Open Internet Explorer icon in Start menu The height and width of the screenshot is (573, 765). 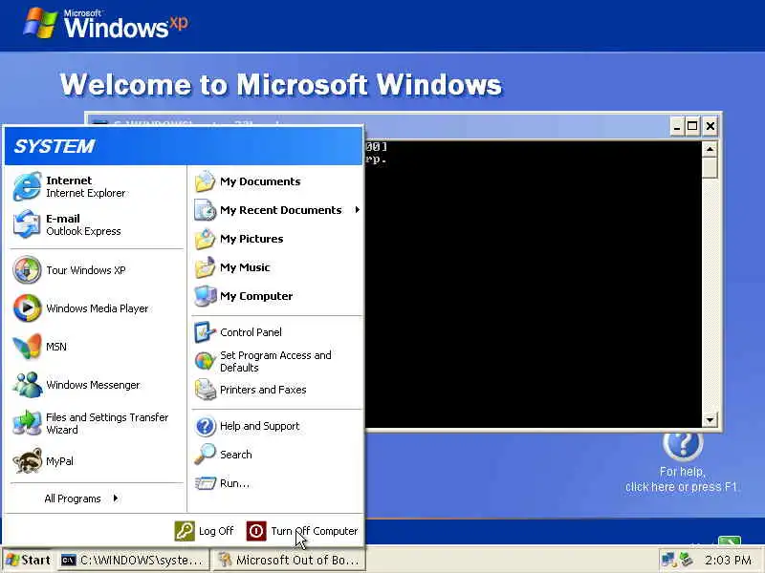pyautogui.click(x=27, y=186)
